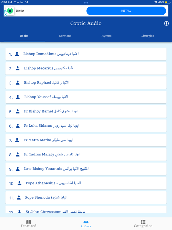Open author Fr Tadros Malaty
Image resolution: width=172 pixels, height=230 pixels.
86,155
